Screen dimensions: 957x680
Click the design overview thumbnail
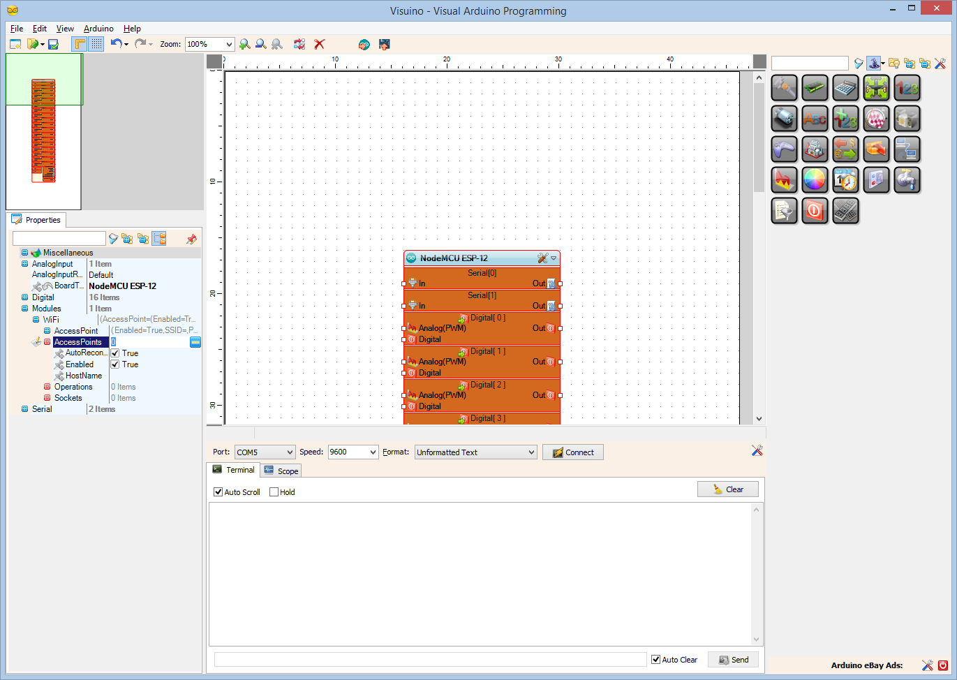point(43,132)
